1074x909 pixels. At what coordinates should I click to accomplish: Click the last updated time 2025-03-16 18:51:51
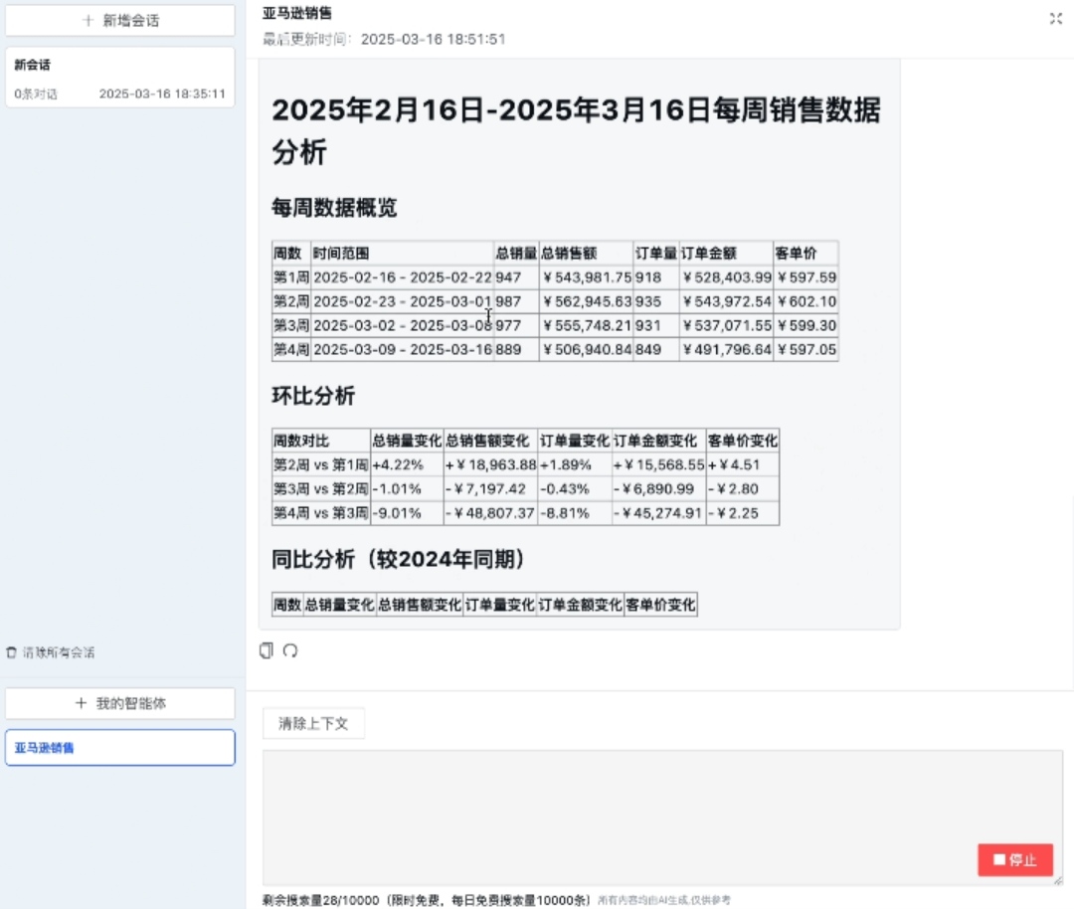(x=433, y=39)
